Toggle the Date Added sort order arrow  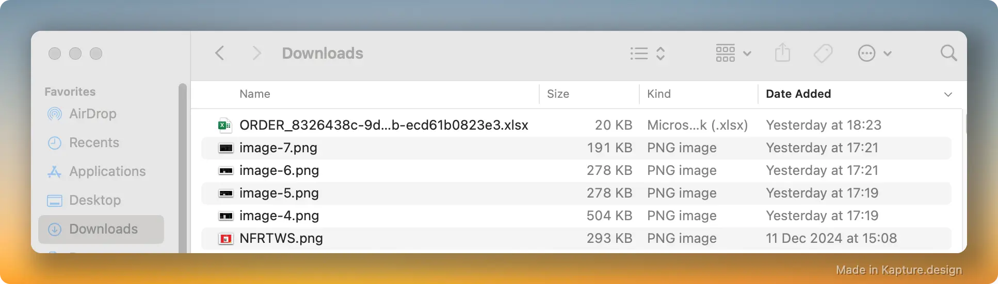948,94
